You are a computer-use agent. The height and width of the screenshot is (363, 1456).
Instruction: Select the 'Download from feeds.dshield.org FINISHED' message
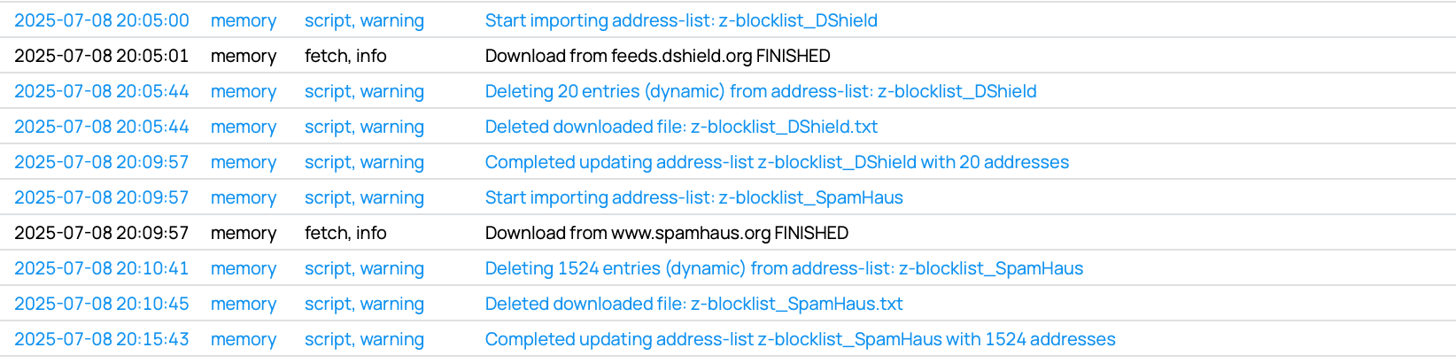[657, 56]
